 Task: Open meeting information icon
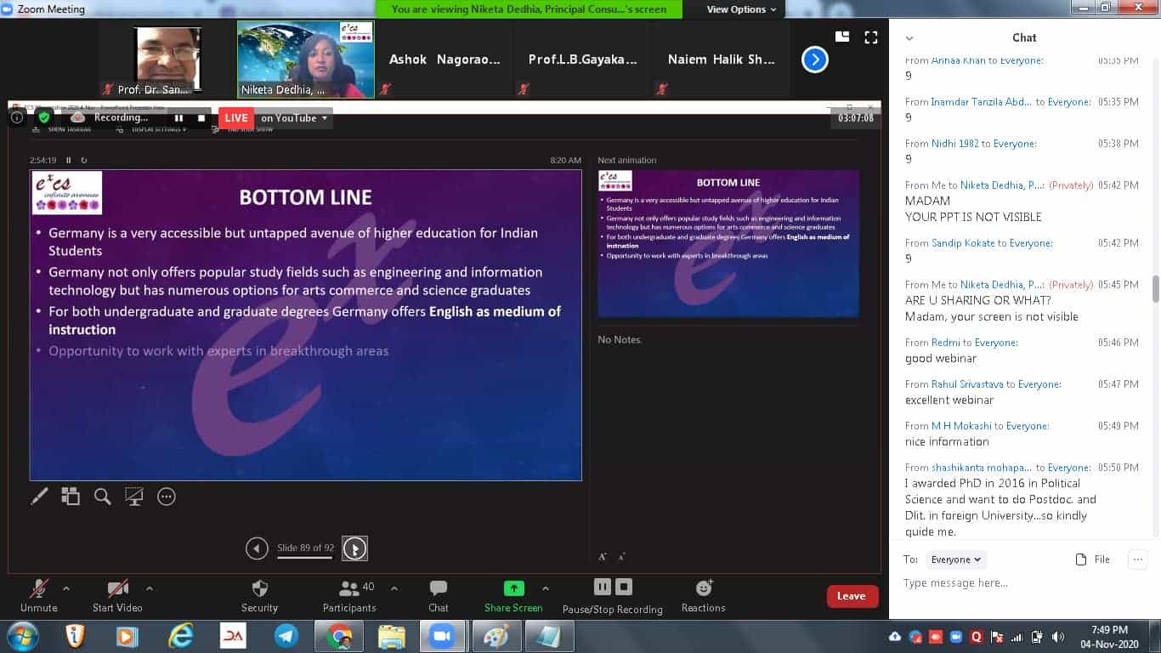coord(16,118)
